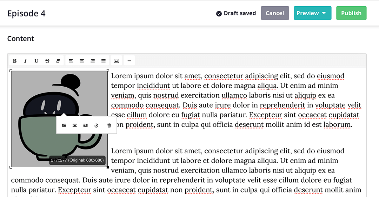
Task: Toggle italic text formatting
Action: point(26,61)
